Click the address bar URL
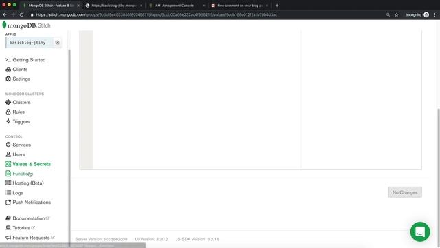 [x=156, y=14]
